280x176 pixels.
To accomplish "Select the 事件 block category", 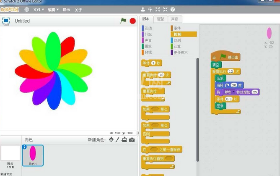I will (x=176, y=28).
